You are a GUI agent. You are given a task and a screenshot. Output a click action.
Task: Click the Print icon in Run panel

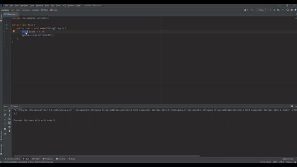tap(9, 127)
